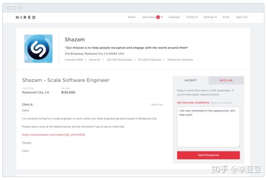Click the Series B+ funding detail
The image size is (268, 180).
(x=95, y=60)
